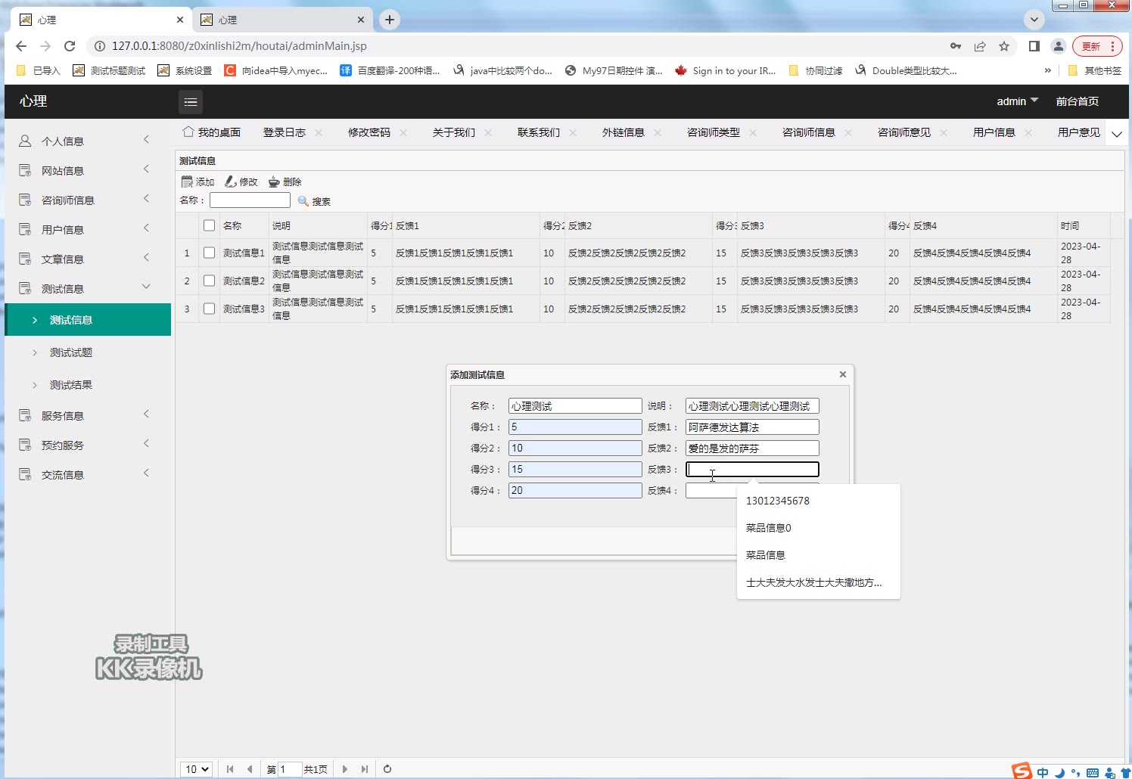Toggle the sidebar hamburger menu icon

191,102
